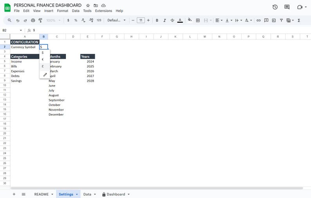The height and width of the screenshot is (198, 311).
Task: Switch to README sheet tab
Action: [x=41, y=194]
